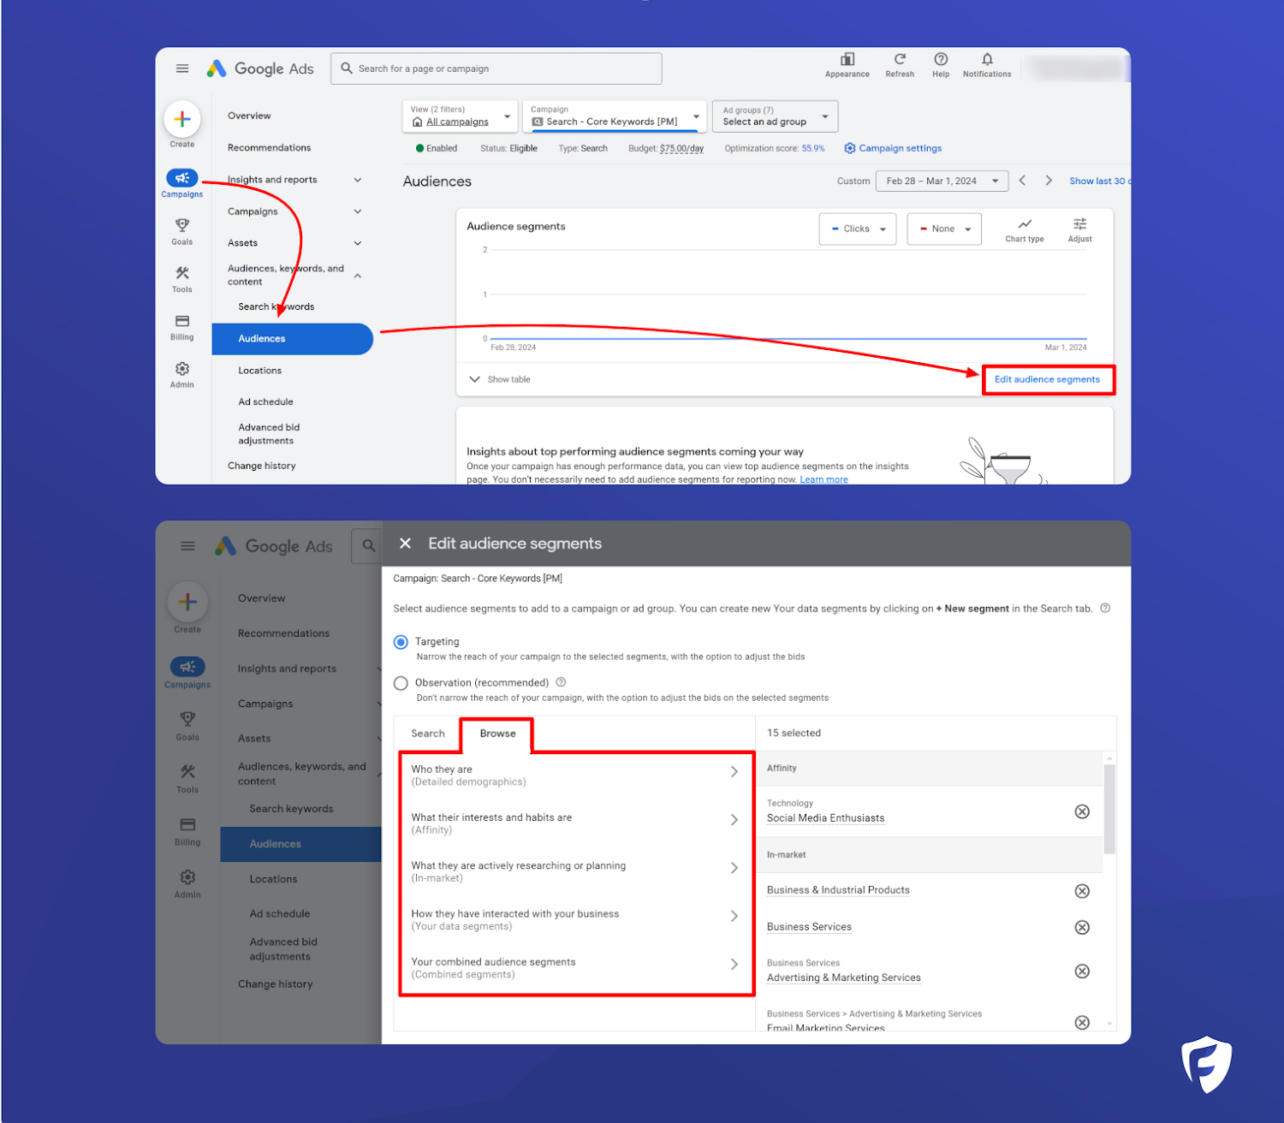
Task: Select Locations in top panel menu
Action: point(259,371)
